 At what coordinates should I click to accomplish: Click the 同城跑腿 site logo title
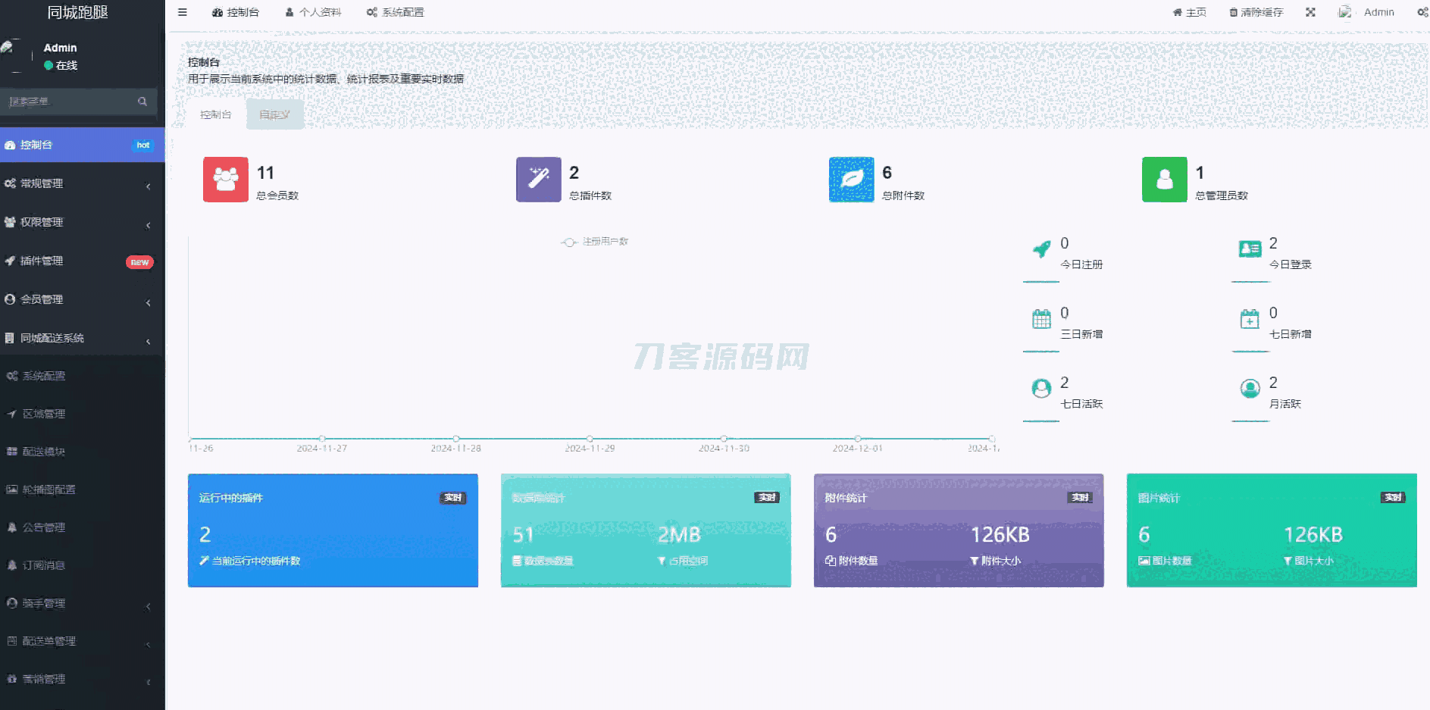(78, 12)
